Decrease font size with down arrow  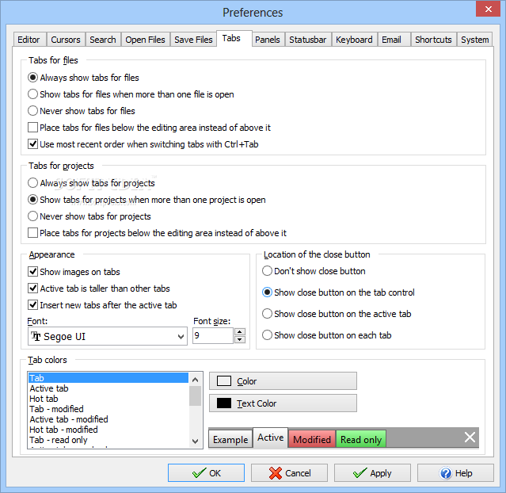click(239, 339)
